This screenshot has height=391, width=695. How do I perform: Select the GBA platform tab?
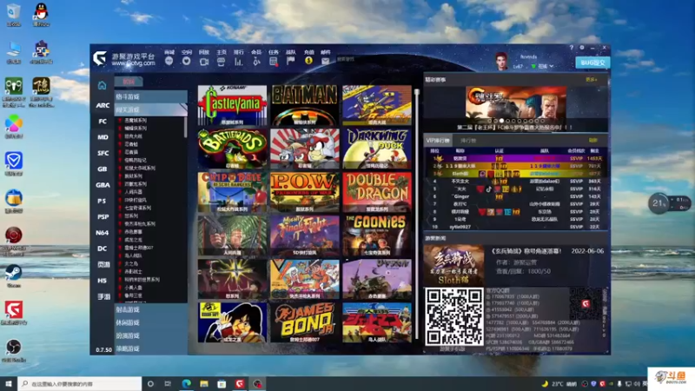click(x=103, y=185)
